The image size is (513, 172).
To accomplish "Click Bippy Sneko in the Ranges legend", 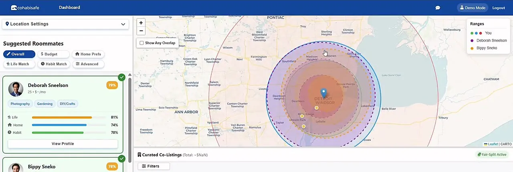I will pyautogui.click(x=487, y=48).
